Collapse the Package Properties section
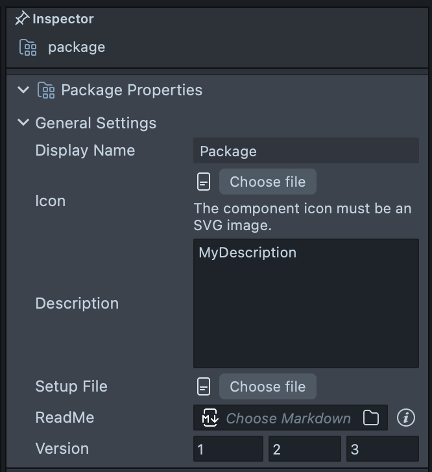Image resolution: width=432 pixels, height=472 pixels. point(23,90)
